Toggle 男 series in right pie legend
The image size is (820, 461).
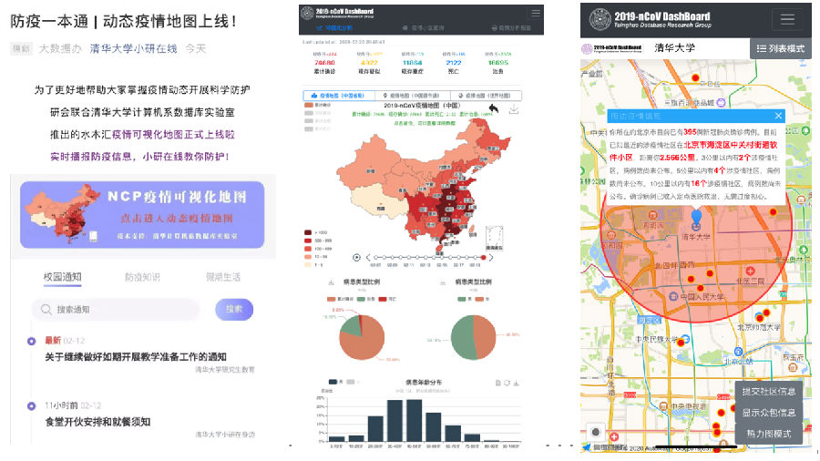tap(465, 299)
